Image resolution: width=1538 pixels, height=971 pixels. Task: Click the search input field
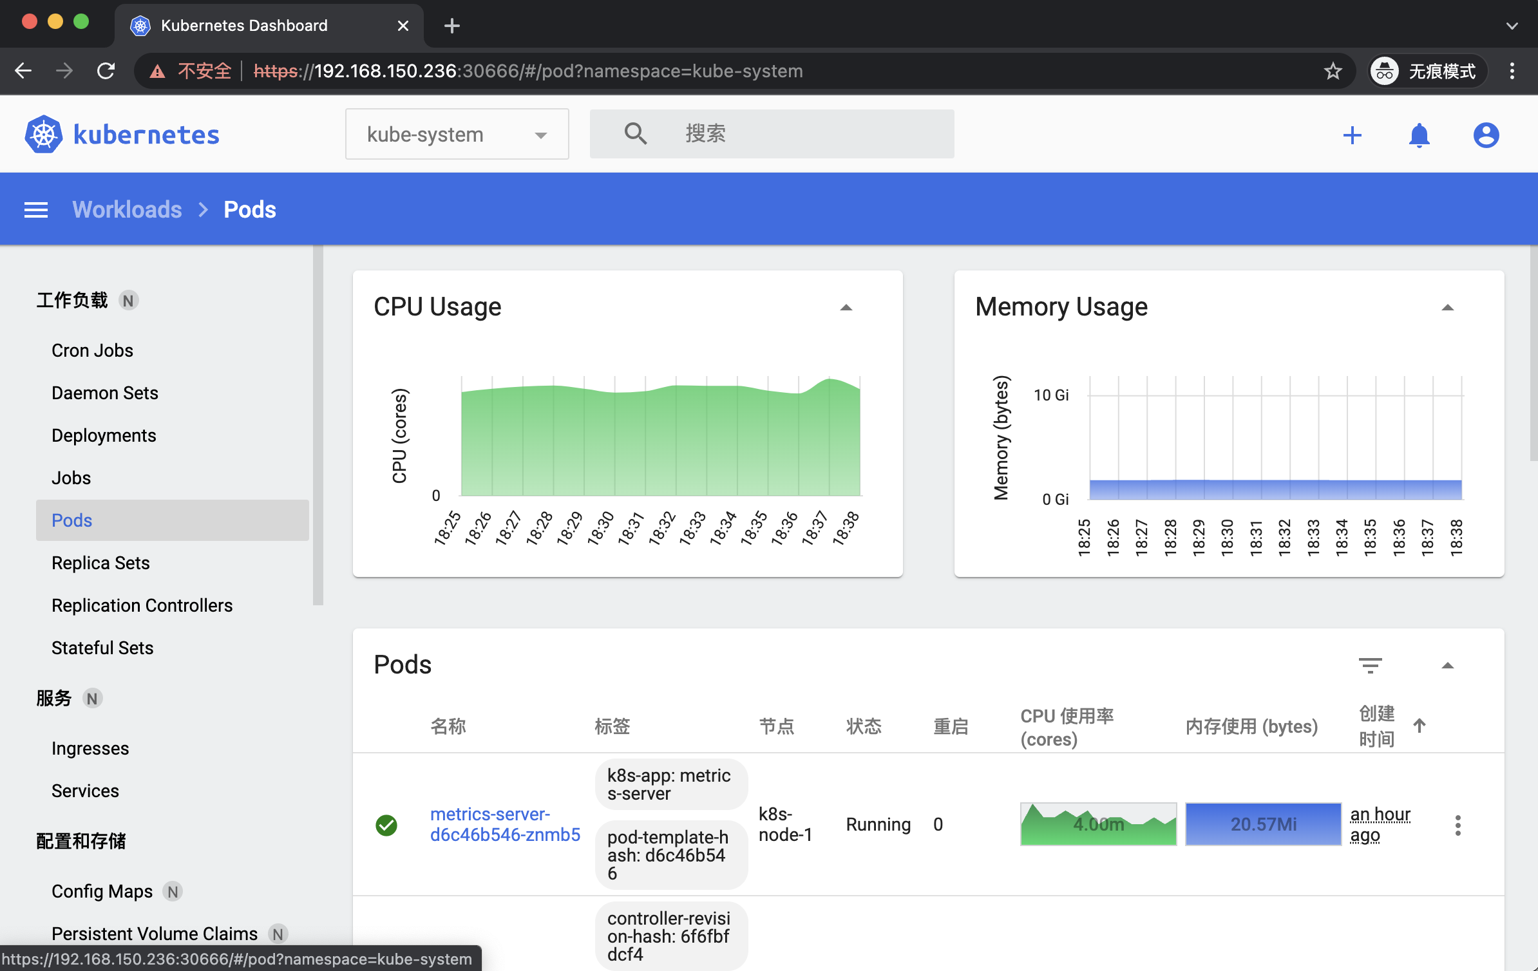click(x=772, y=134)
